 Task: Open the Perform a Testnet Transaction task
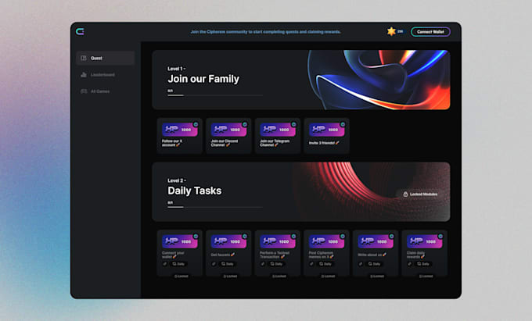278,253
